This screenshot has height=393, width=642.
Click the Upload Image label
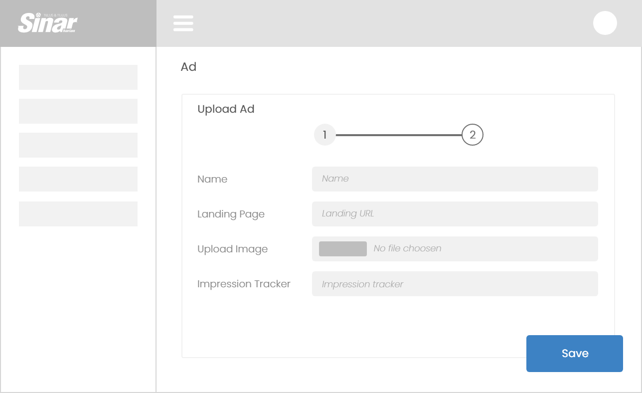pyautogui.click(x=232, y=249)
